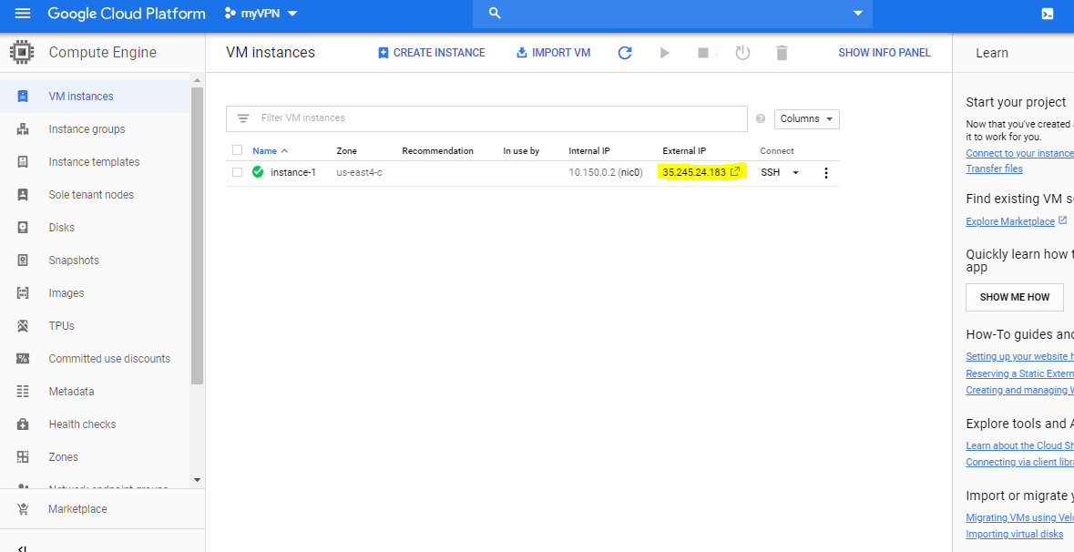Screen dimensions: 1074x552
Task: Click IMPORT VM button
Action: tap(554, 53)
